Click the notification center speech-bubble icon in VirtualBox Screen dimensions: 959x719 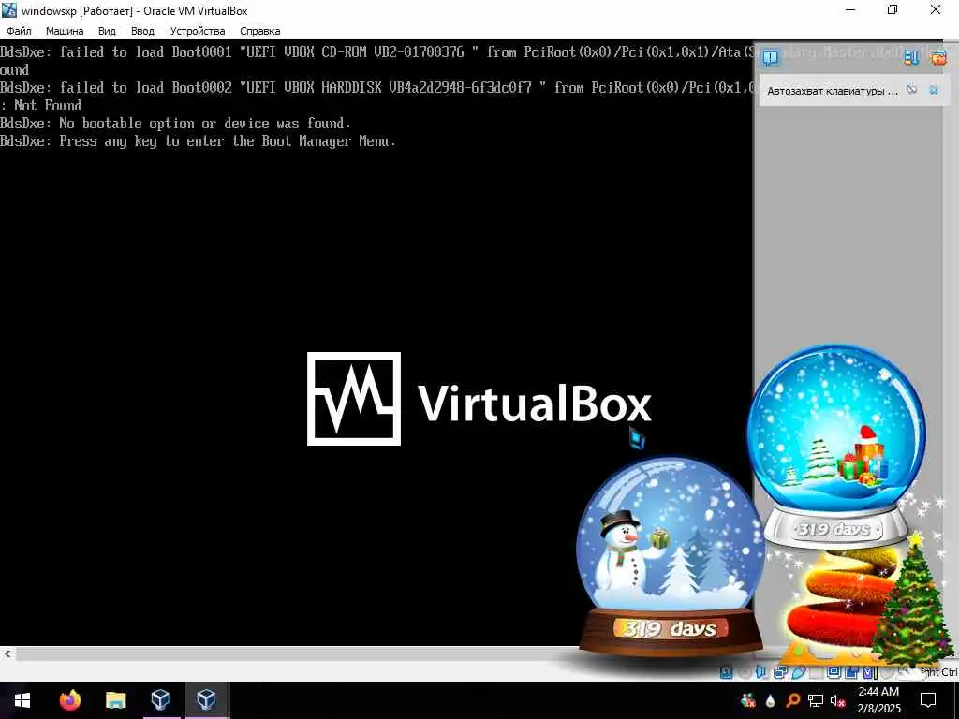[x=771, y=57]
